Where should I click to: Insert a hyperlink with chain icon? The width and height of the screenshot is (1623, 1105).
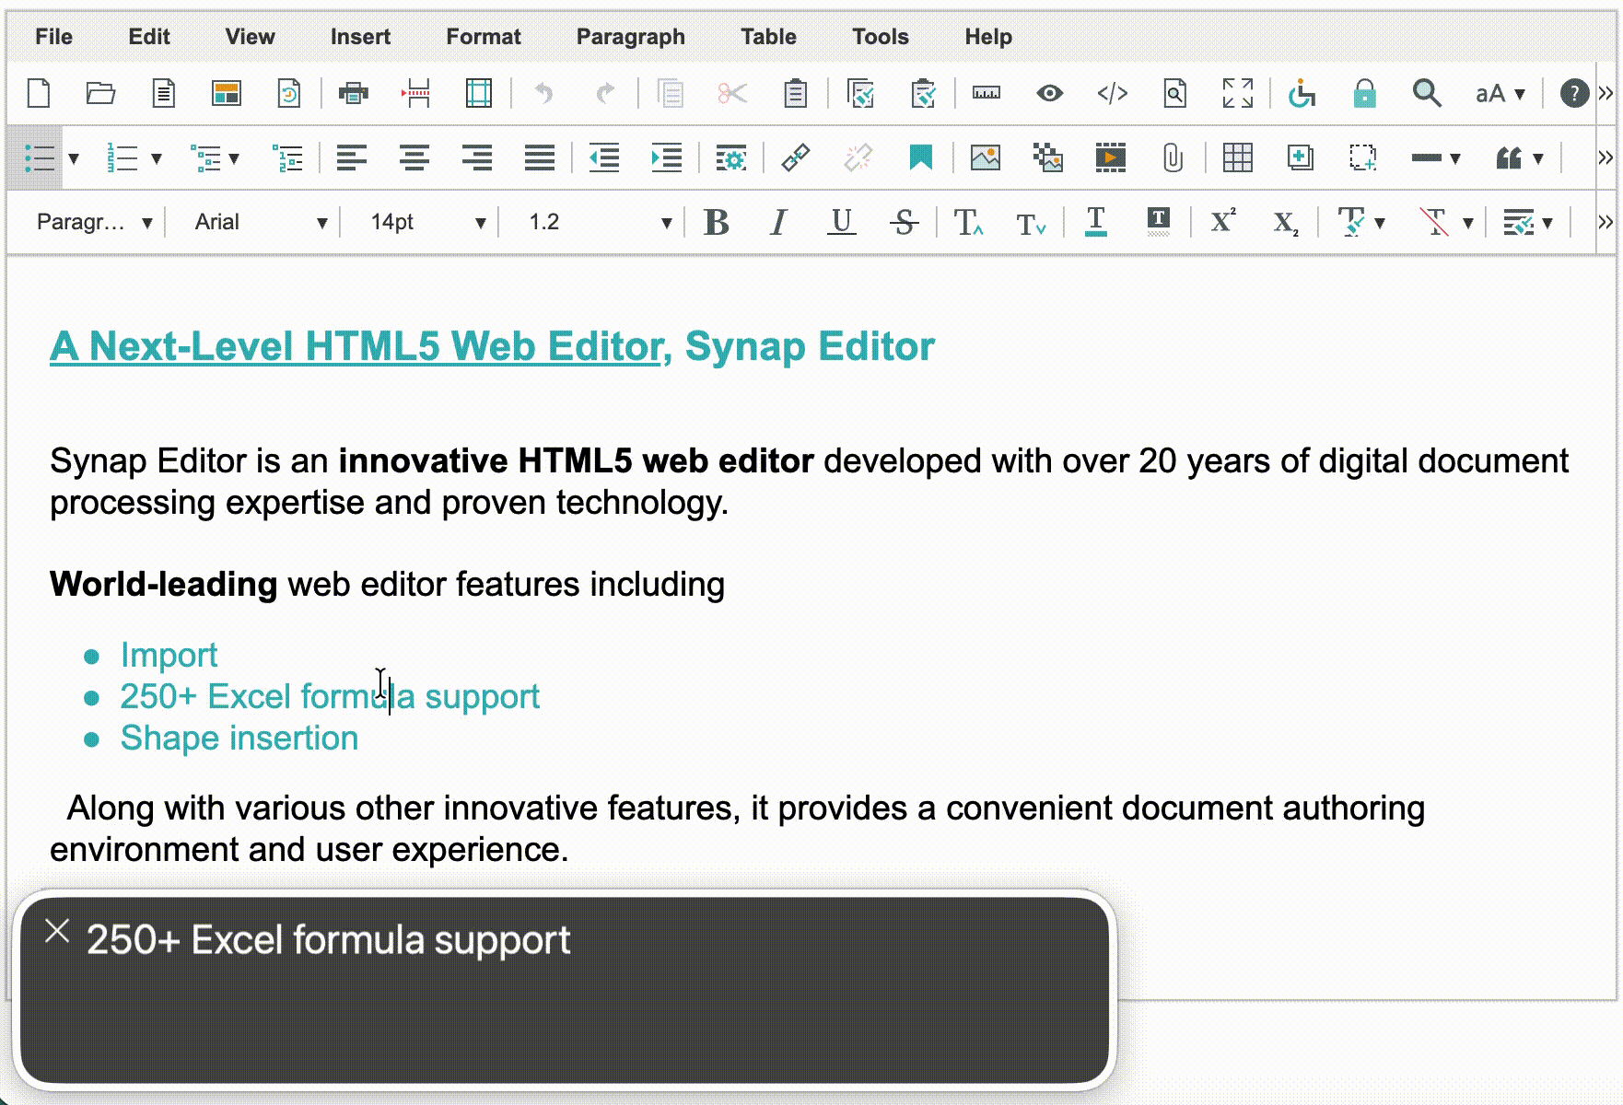pyautogui.click(x=795, y=158)
